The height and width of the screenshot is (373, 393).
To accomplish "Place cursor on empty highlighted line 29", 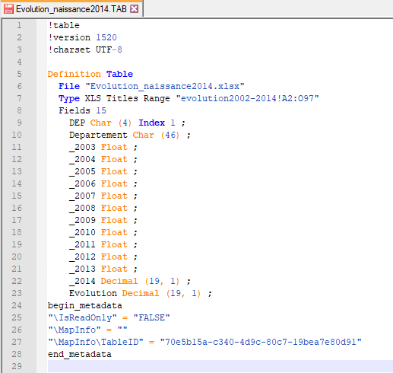I will (220, 366).
